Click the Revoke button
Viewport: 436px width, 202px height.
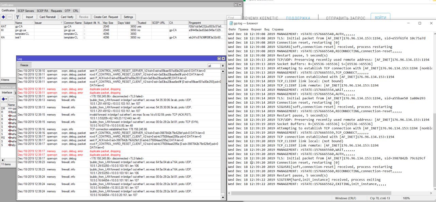tap(84, 17)
